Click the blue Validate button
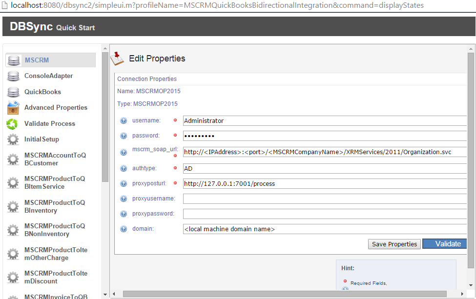 [444, 244]
